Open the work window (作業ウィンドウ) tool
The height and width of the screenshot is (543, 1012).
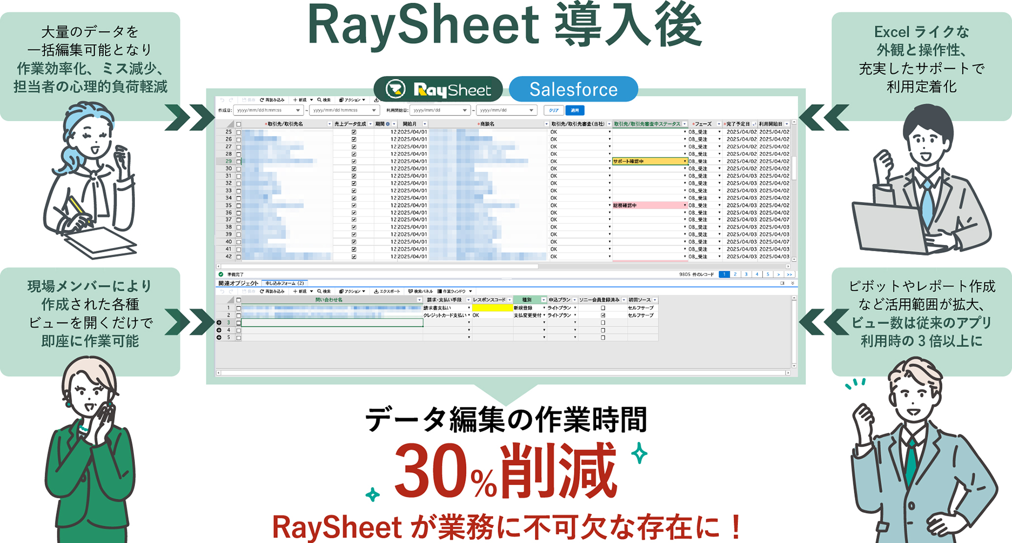point(451,291)
